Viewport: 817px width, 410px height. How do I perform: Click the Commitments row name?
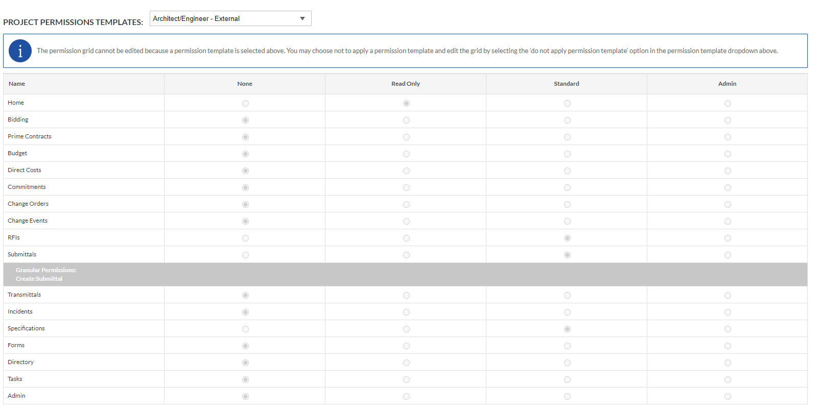click(x=27, y=187)
